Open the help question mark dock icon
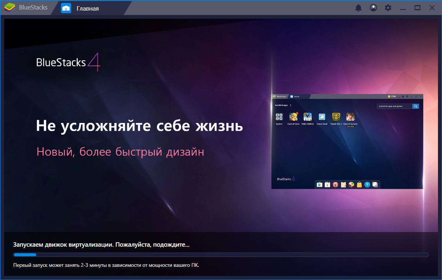This screenshot has height=280, width=442. (367, 184)
